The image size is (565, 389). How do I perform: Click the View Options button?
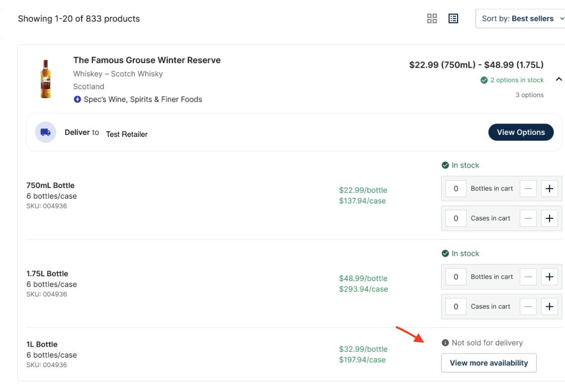[x=521, y=132]
